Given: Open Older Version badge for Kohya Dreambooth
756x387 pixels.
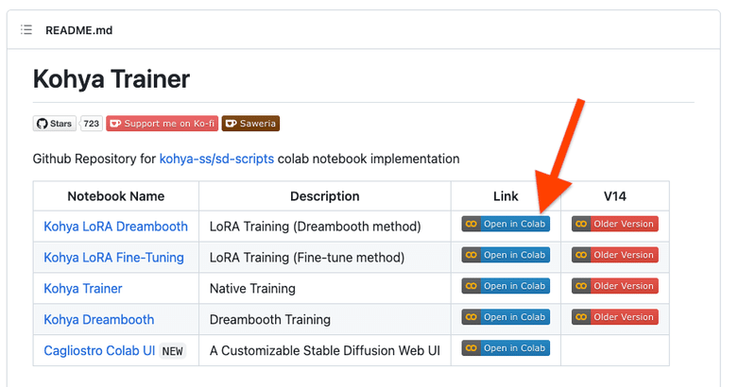Looking at the screenshot, I should (x=614, y=317).
